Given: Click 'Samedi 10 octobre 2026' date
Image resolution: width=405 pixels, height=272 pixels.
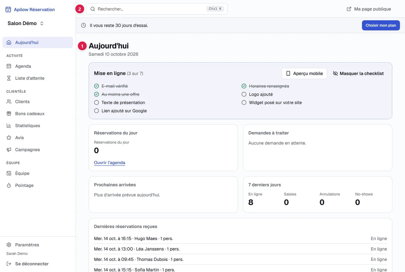Looking at the screenshot, I should [x=113, y=54].
